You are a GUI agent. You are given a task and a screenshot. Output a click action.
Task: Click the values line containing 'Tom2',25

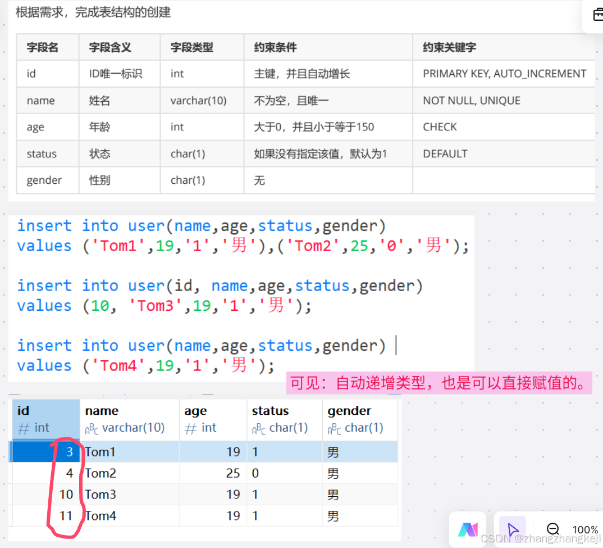tap(243, 246)
